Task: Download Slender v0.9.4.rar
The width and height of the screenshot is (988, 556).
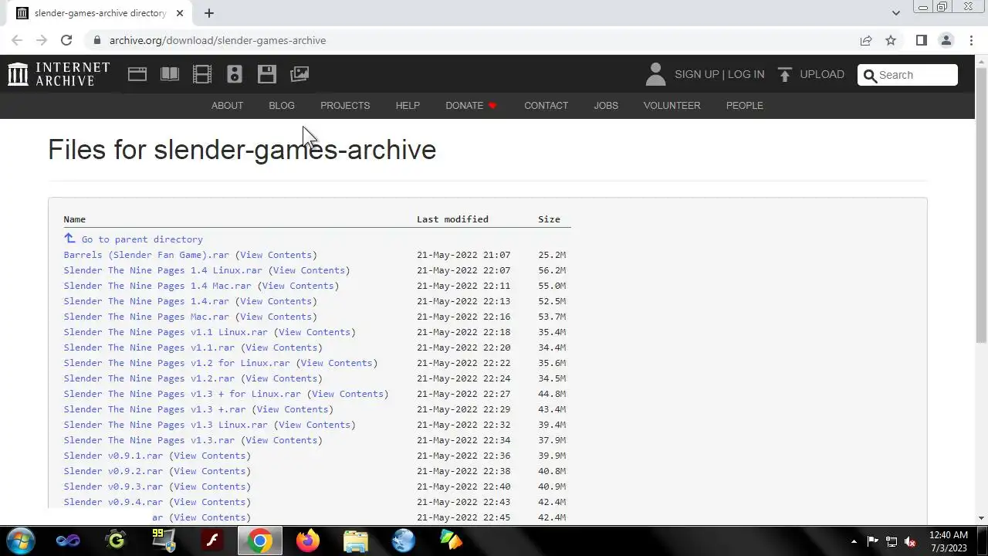Action: (x=113, y=502)
